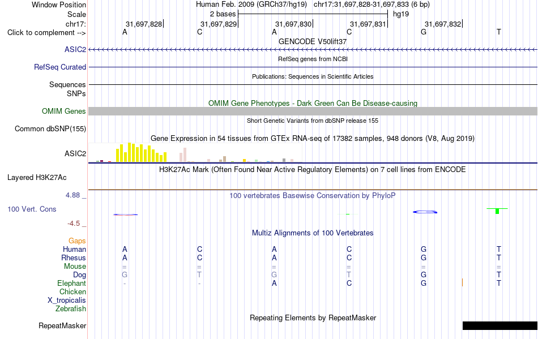Click the Elephant species label
The image size is (538, 339).
click(72, 284)
